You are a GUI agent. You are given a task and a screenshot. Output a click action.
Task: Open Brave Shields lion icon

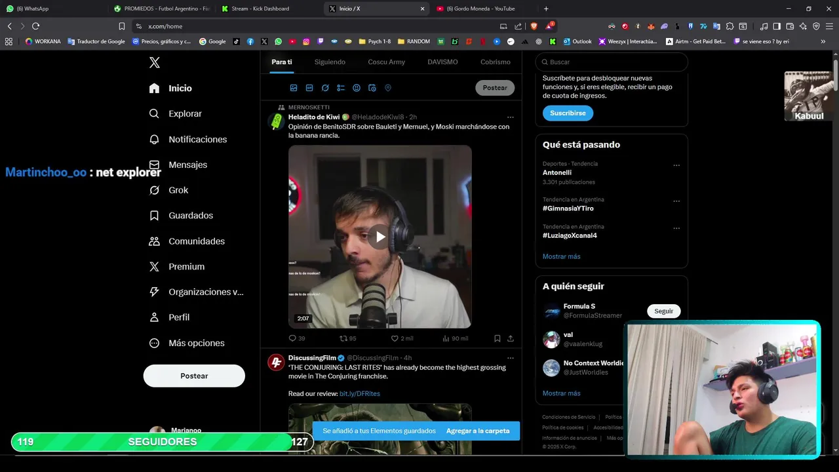534,26
